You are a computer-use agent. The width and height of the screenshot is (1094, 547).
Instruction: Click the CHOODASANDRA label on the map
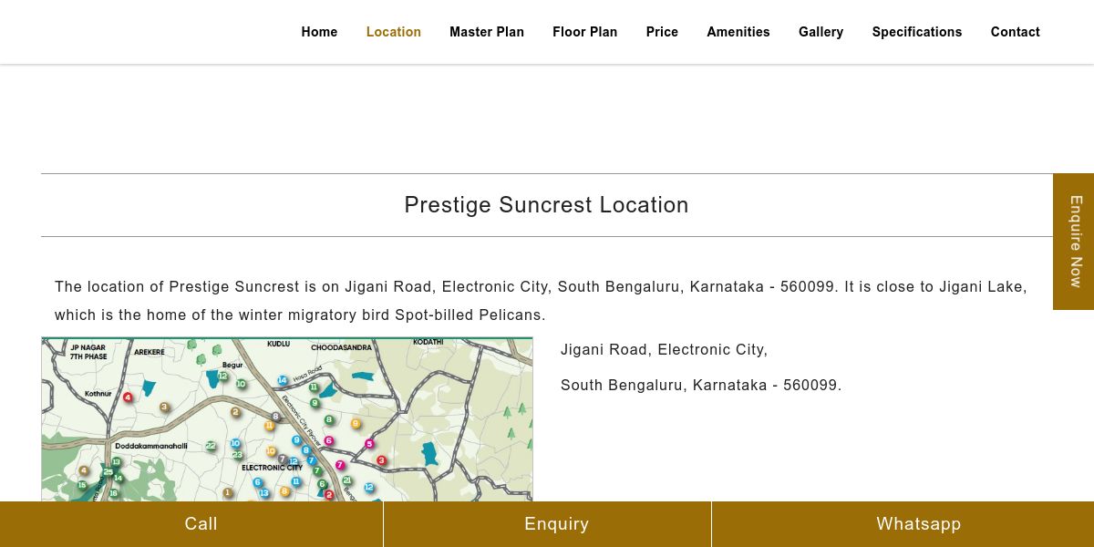341,347
